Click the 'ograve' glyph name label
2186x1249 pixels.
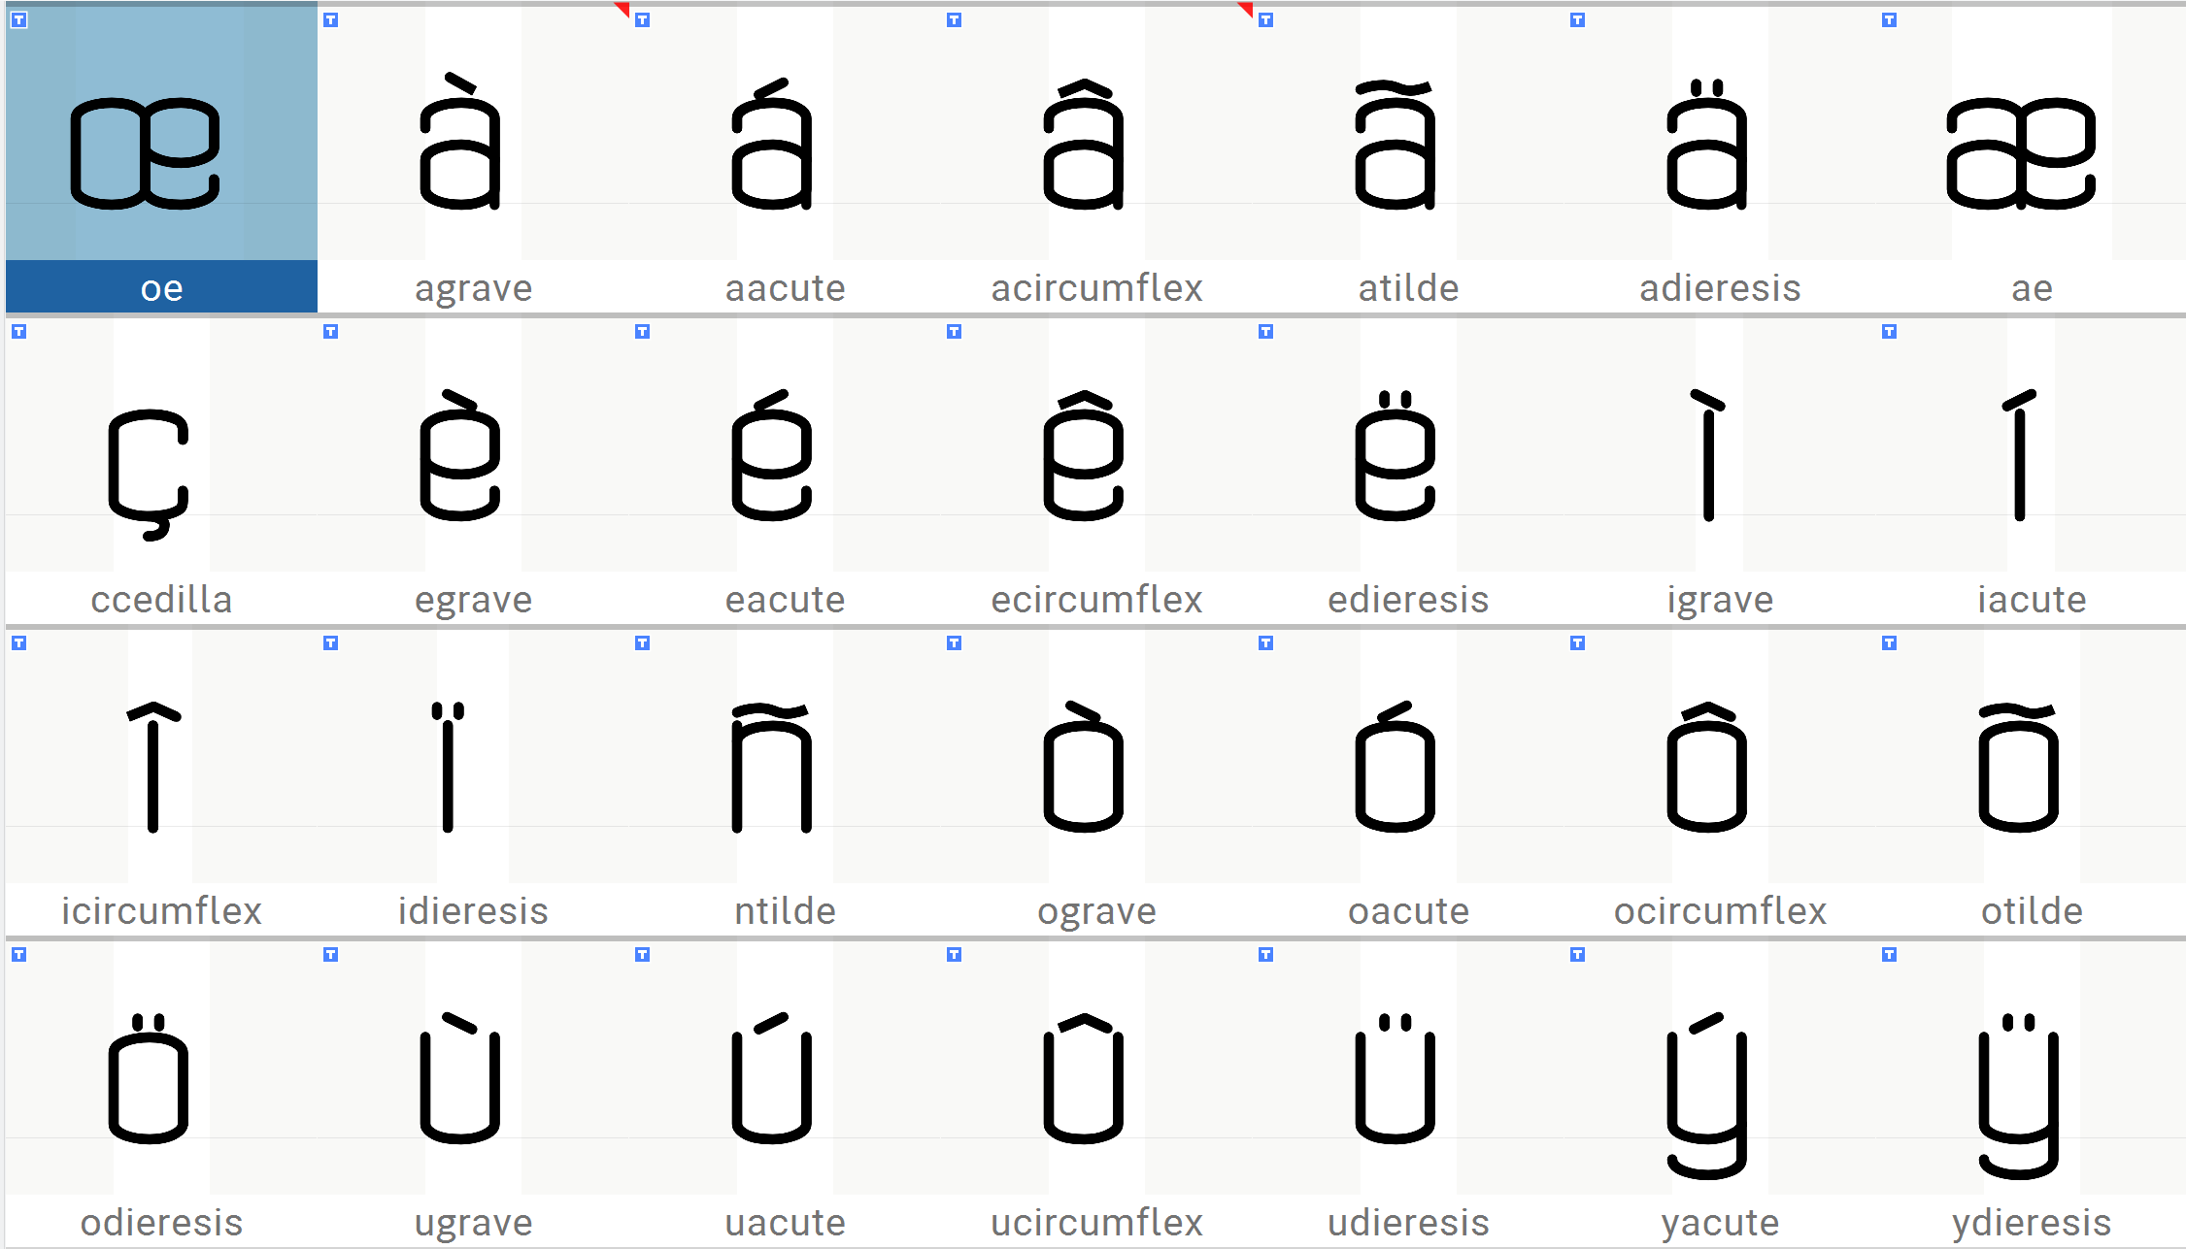point(1097,912)
